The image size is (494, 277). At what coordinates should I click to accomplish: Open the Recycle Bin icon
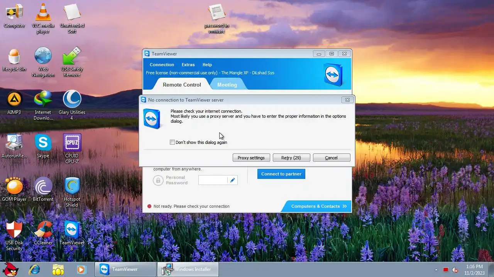(14, 60)
